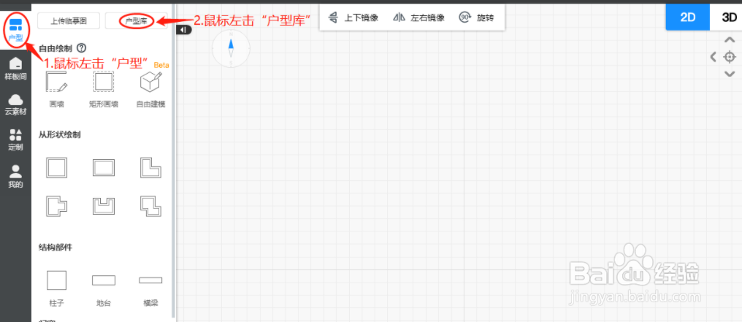Click the 自由绘制 section heading
Viewport: 742px width, 322px height.
tap(56, 47)
